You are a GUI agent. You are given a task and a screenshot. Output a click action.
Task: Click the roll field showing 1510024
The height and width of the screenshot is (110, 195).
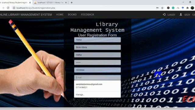(97, 70)
